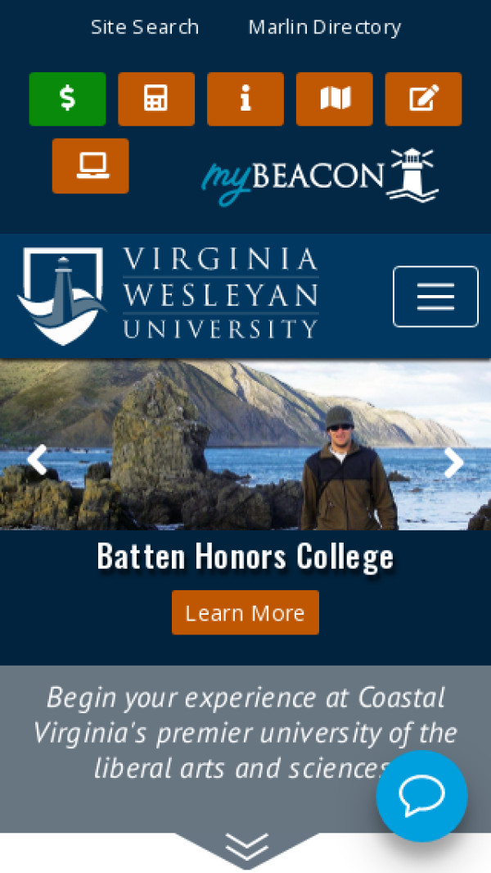Screen dimensions: 491x873
Task: Click the myBEACON lighthouse logo
Action: click(x=320, y=176)
